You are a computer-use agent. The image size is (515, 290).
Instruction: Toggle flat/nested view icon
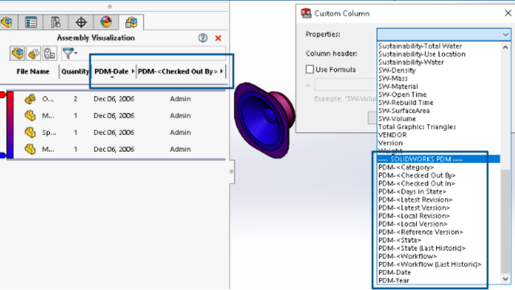[x=17, y=53]
